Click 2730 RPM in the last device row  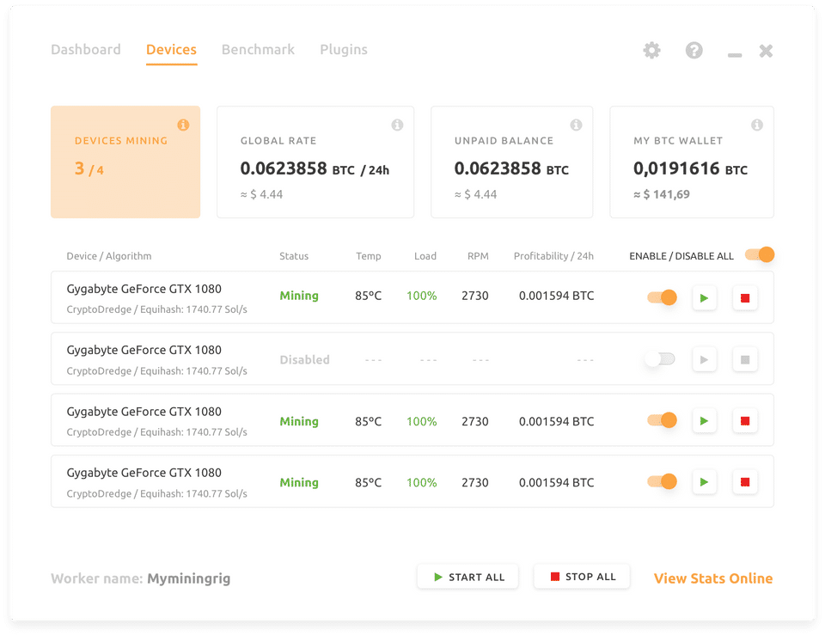pos(475,482)
